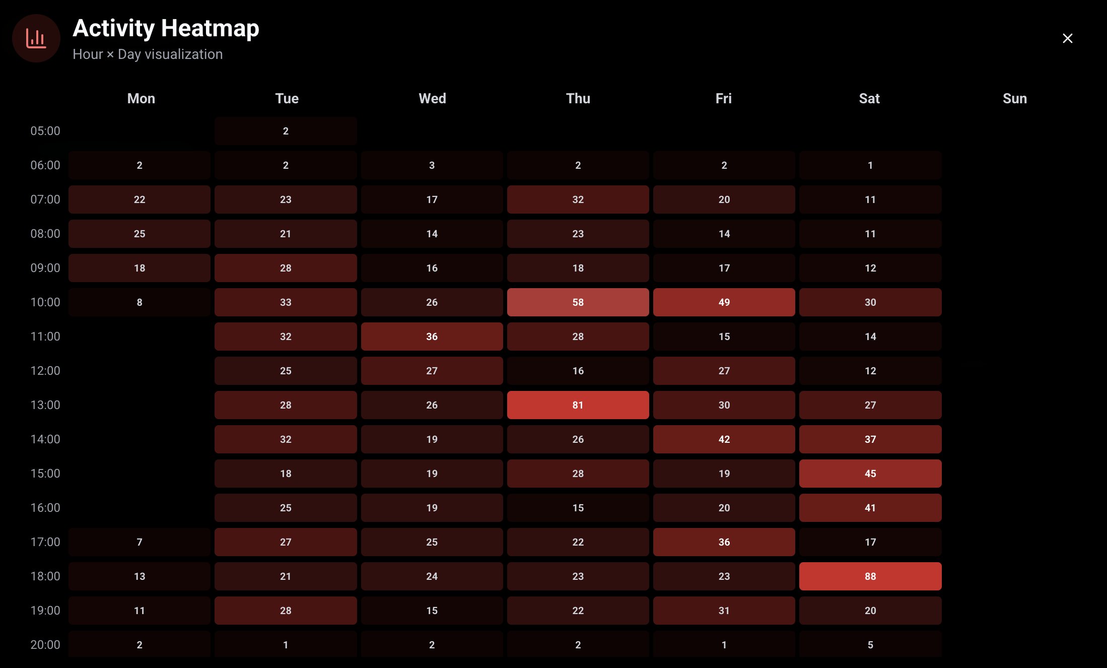This screenshot has width=1107, height=668.
Task: Select the 05:00 hour row label
Action: (44, 131)
